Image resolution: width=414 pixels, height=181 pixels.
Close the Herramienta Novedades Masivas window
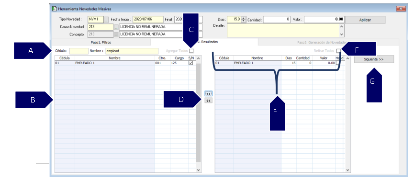[401, 9]
